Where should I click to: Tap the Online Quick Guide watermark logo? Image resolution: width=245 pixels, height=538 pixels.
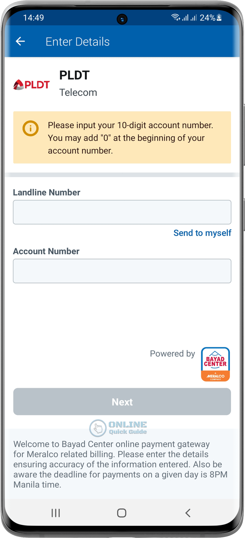(x=118, y=428)
